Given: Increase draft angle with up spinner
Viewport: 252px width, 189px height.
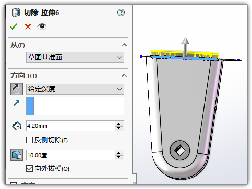Looking at the screenshot, I should (119, 153).
